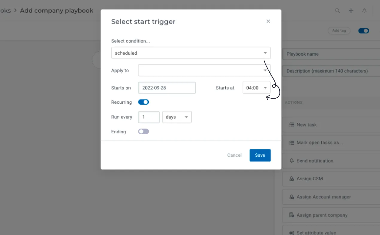Click the Starts on date field
Viewport: 380px width, 235px height.
click(167, 88)
